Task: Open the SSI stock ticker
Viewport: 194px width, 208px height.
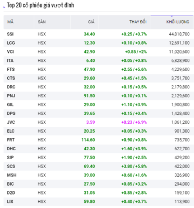Action: [10, 34]
